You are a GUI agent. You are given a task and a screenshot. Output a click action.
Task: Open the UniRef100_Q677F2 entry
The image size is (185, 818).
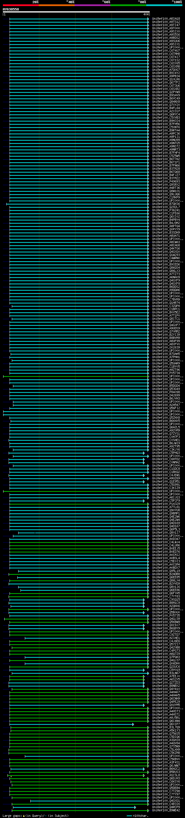click(x=166, y=83)
